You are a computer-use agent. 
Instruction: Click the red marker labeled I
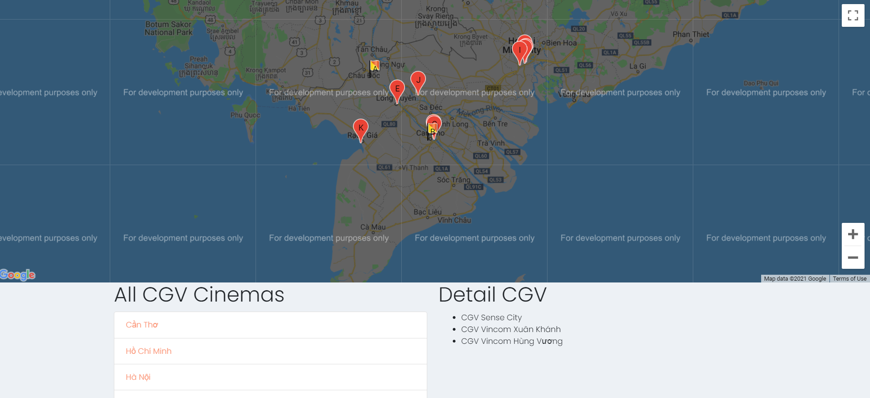tap(520, 53)
